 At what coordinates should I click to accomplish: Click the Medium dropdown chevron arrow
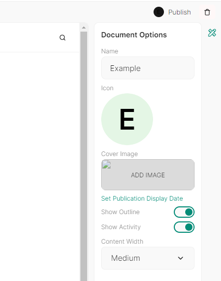coord(181,258)
